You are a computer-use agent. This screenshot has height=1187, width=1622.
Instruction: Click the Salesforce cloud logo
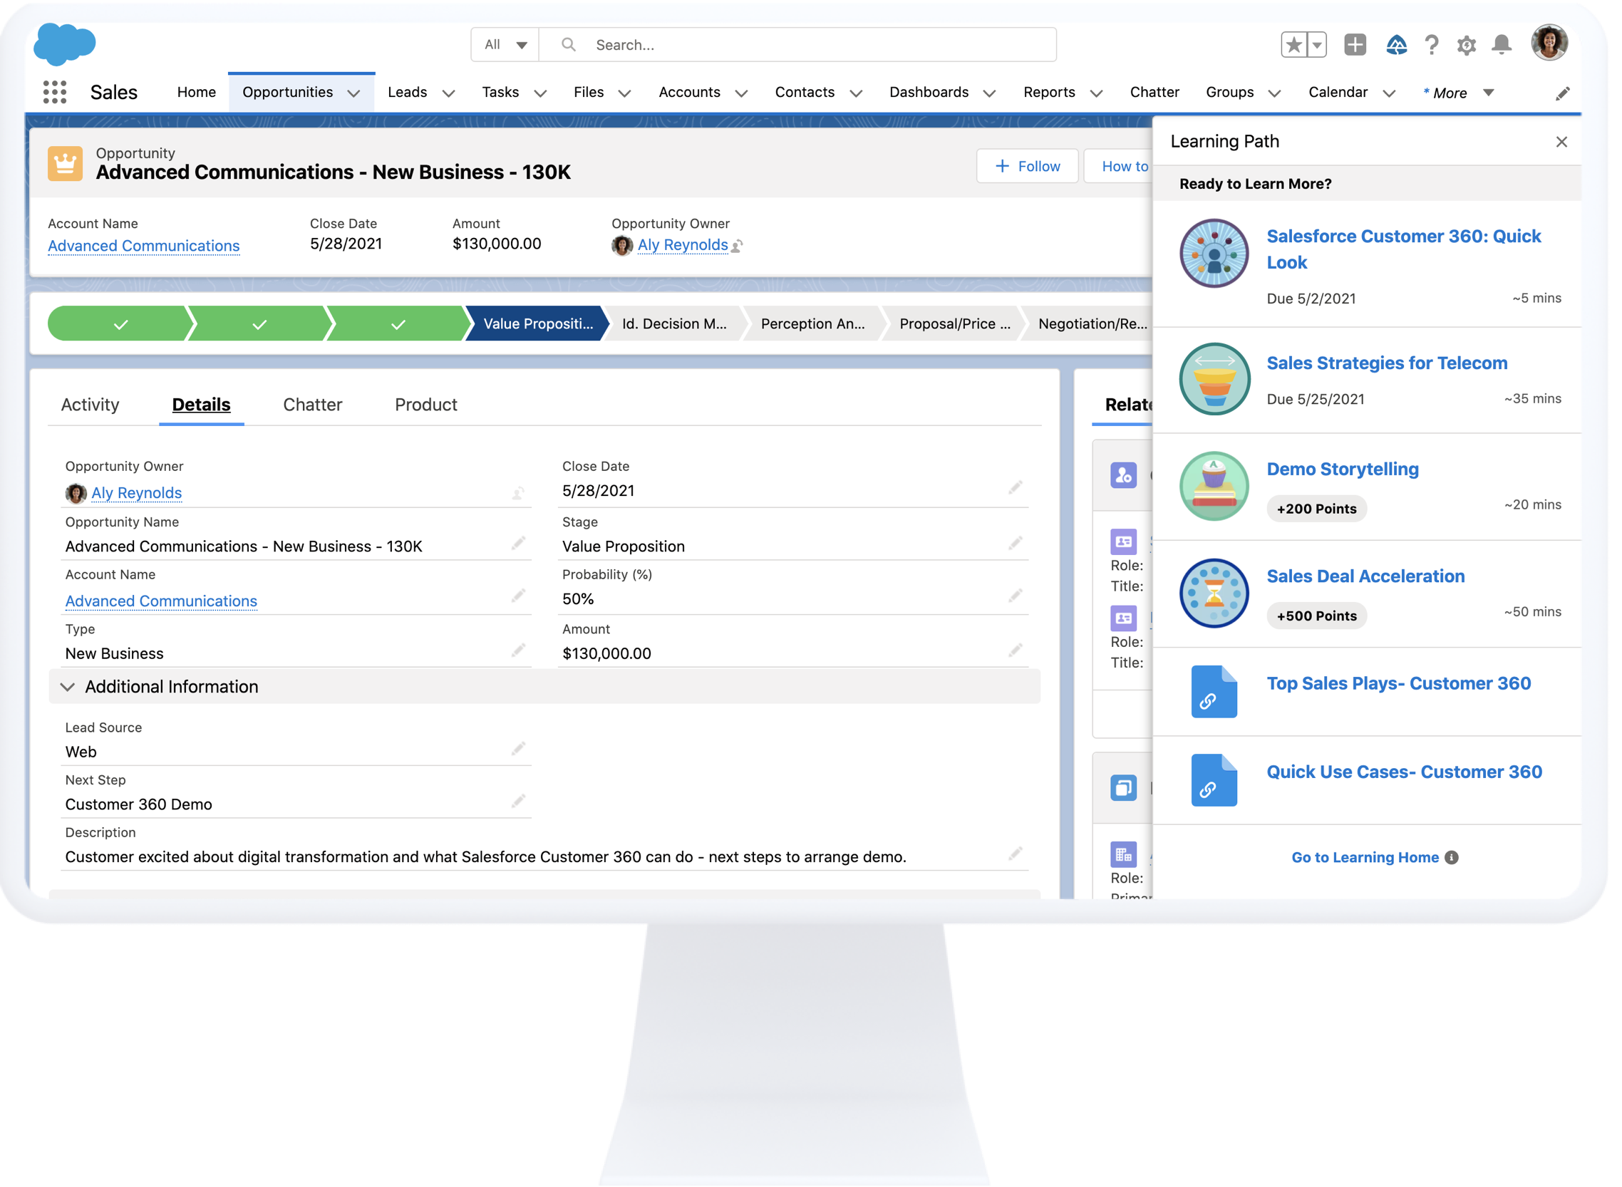(64, 43)
